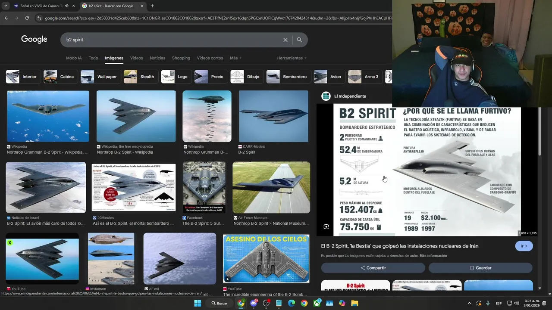Screen dimensions: 552x310
Task: Open a new browser tab
Action: [x=152, y=6]
